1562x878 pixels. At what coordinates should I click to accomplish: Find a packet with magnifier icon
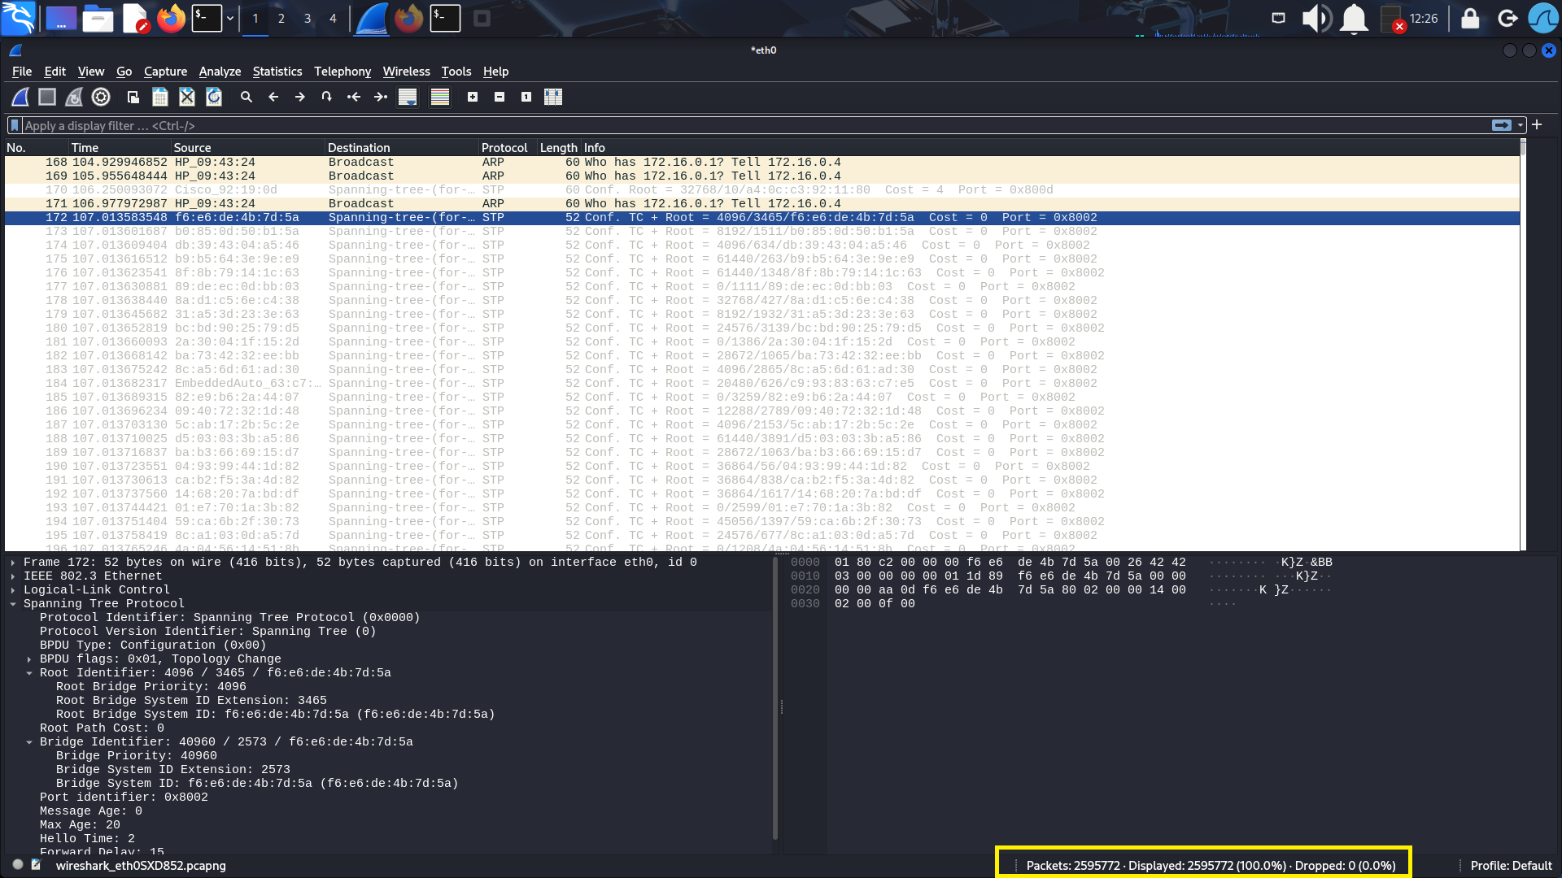[247, 97]
